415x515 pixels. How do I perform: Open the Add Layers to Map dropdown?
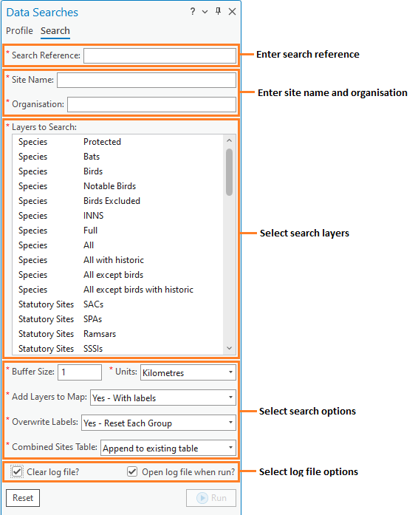163,398
